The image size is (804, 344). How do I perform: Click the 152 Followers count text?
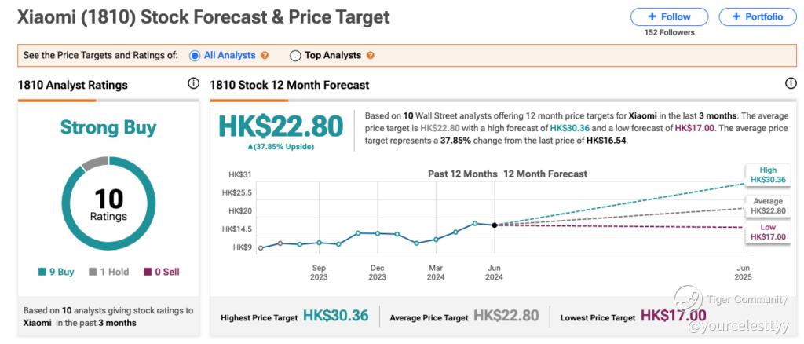tap(669, 32)
